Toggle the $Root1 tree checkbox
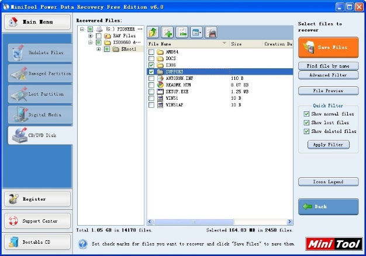This screenshot has height=256, width=366. [x=107, y=49]
